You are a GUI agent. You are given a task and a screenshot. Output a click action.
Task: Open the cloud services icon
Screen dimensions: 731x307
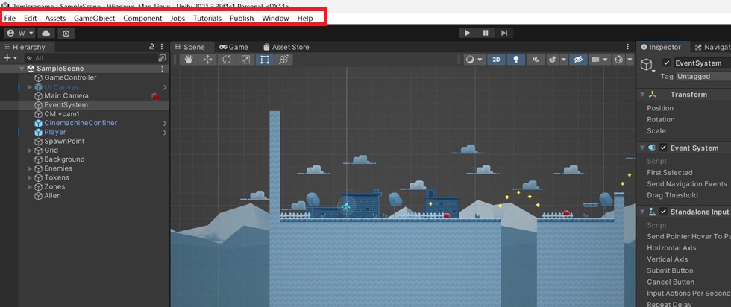pos(46,33)
